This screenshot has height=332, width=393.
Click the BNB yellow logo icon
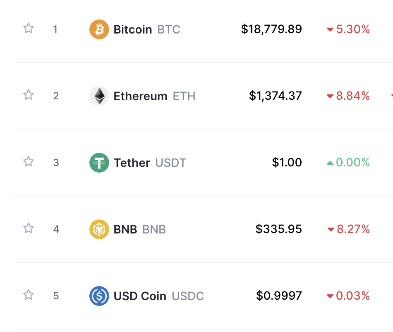point(99,229)
